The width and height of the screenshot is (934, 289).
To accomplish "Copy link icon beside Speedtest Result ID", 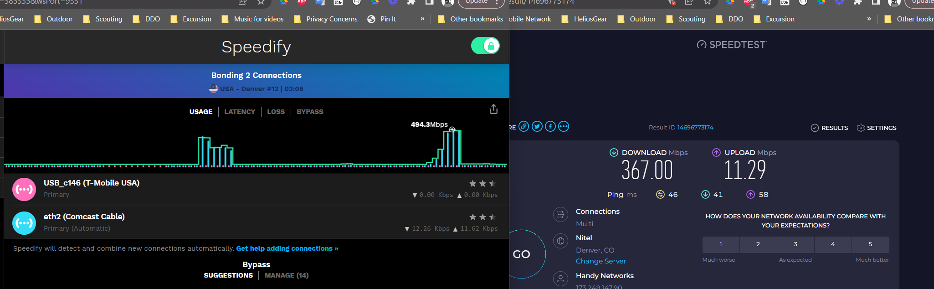I will tap(524, 126).
